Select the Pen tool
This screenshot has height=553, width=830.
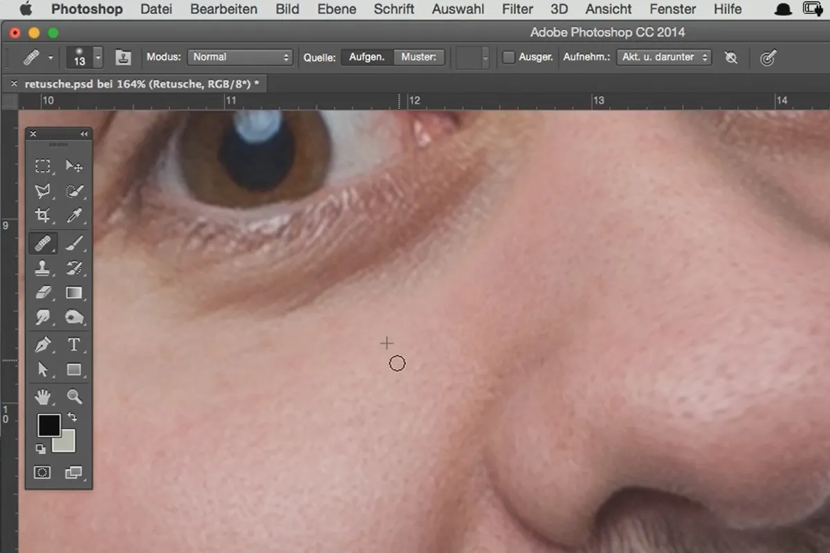[x=43, y=344]
